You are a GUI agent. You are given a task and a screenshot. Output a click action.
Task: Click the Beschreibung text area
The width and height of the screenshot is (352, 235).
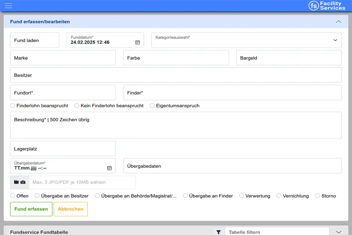coord(176,125)
